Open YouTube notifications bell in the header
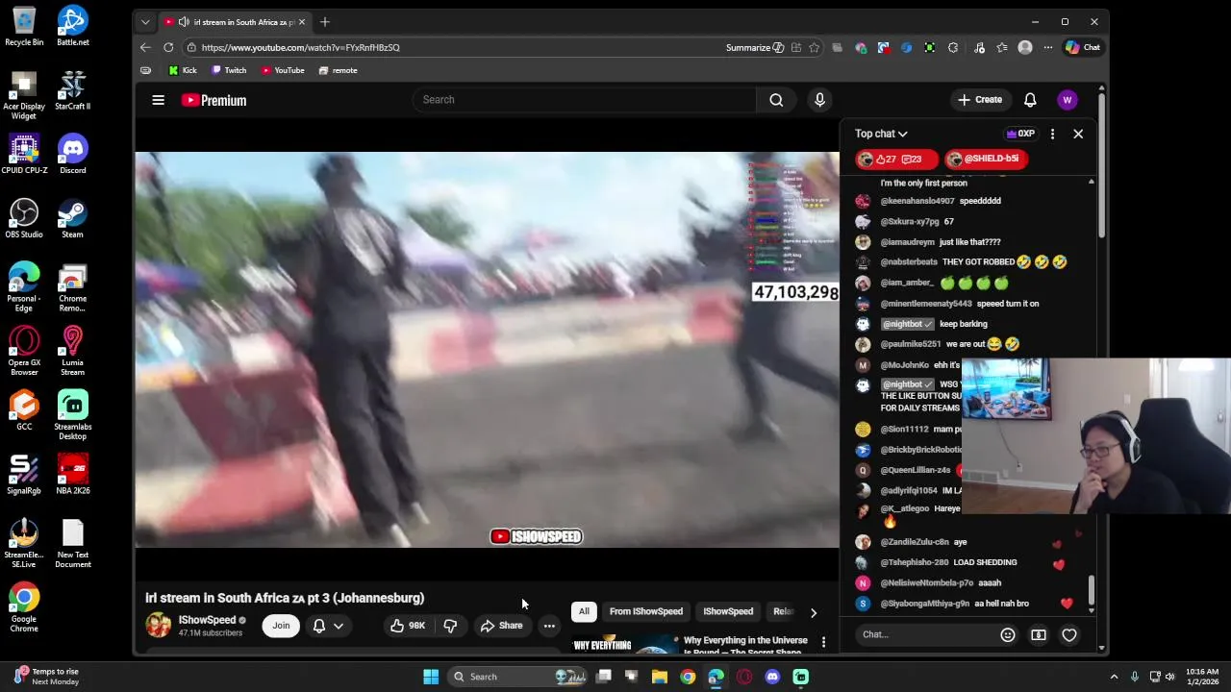 1030,100
